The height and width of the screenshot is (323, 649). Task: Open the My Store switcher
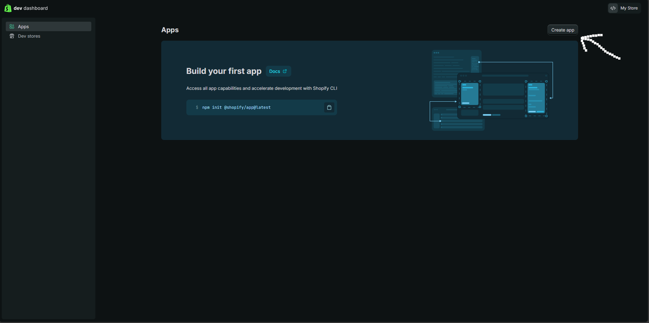[x=629, y=8]
